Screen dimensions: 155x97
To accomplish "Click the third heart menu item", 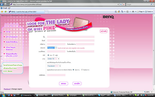I will pyautogui.click(x=10, y=42).
